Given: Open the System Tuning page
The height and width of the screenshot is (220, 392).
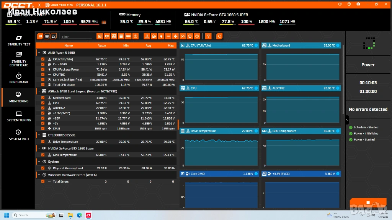Looking at the screenshot, I should 18,116.
